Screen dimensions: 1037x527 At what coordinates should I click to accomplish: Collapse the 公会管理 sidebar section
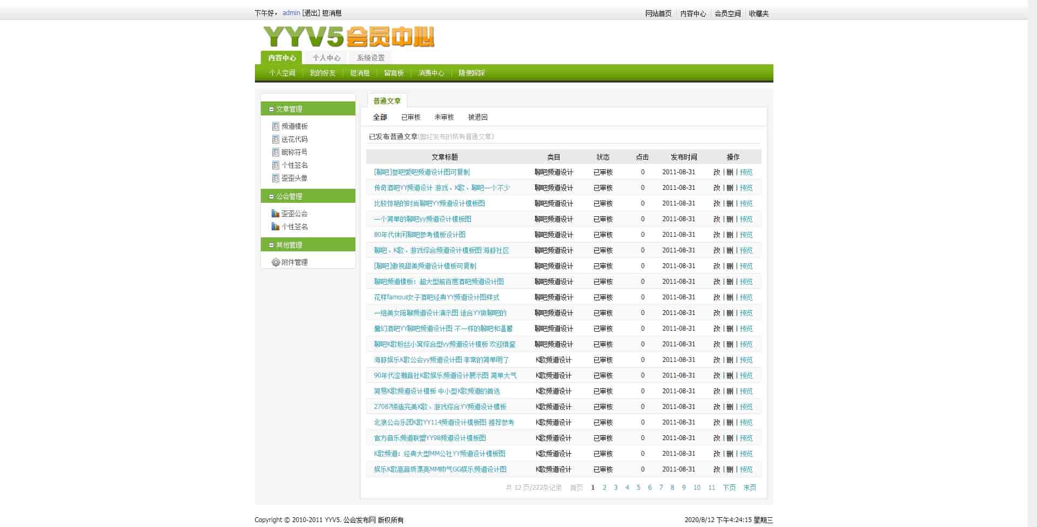[271, 196]
